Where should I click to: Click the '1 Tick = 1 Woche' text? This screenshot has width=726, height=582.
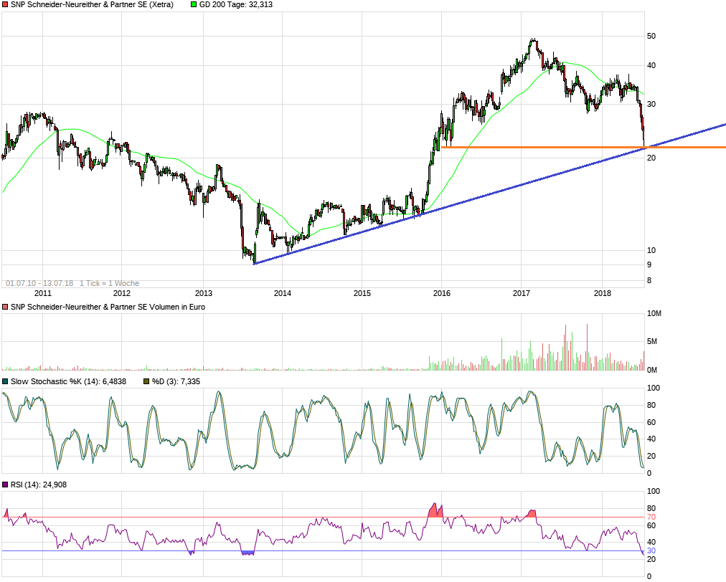109,283
